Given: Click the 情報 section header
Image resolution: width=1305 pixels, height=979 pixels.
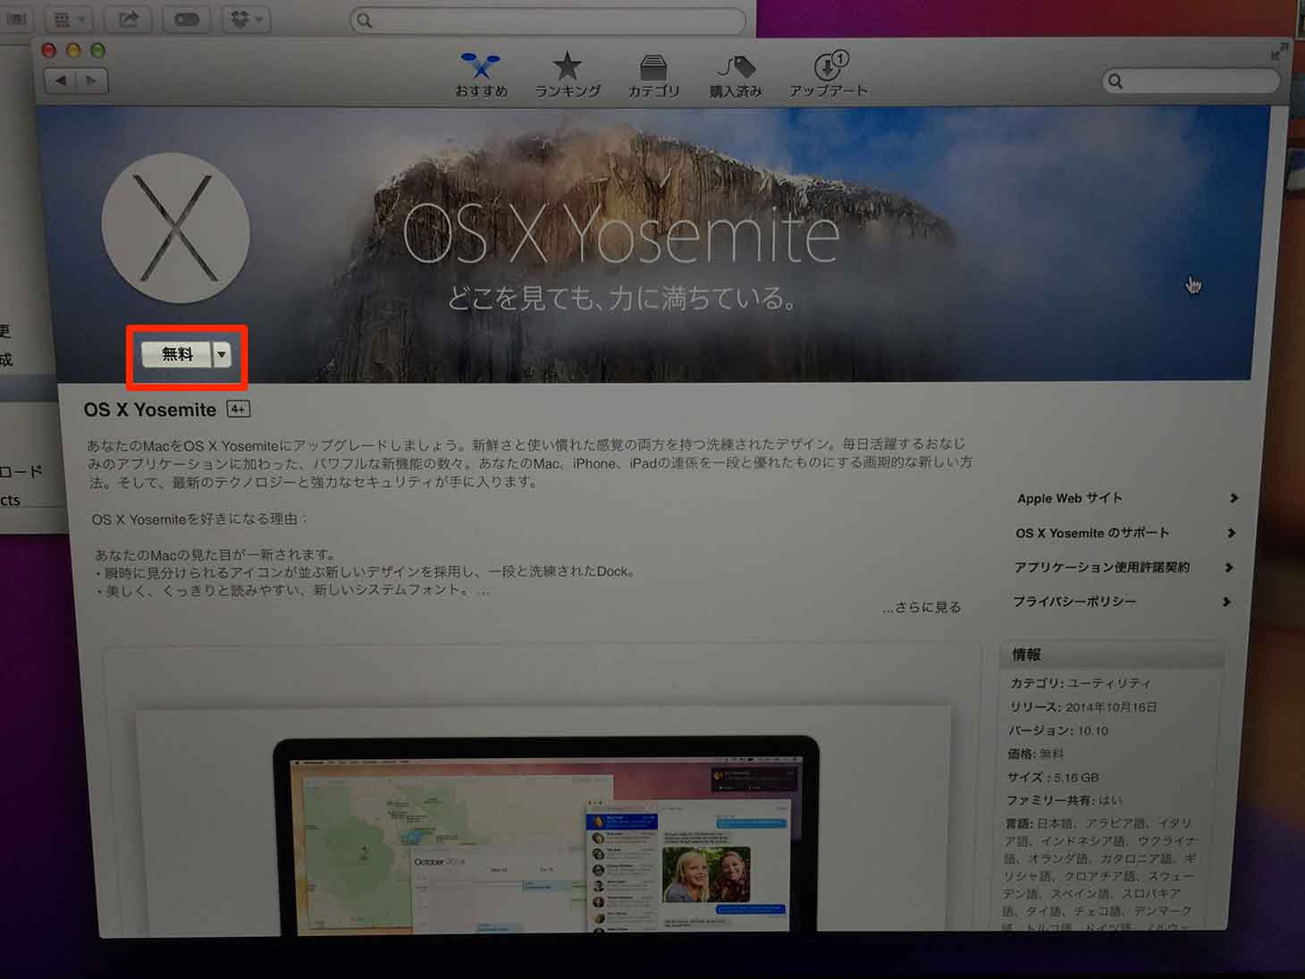Looking at the screenshot, I should 1111,654.
